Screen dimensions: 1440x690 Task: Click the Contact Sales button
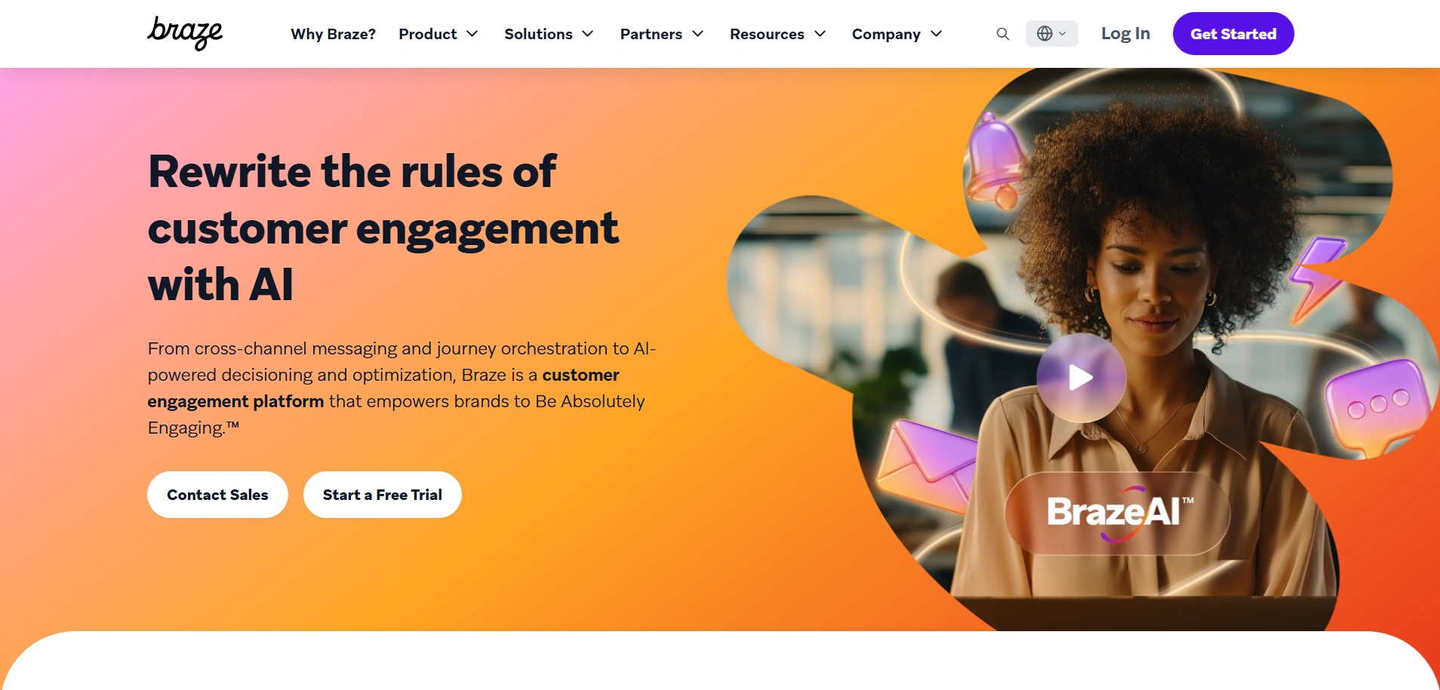pos(217,495)
